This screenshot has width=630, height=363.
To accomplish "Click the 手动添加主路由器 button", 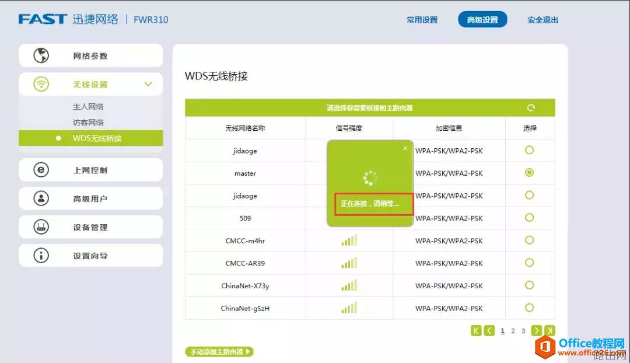I will pyautogui.click(x=219, y=351).
